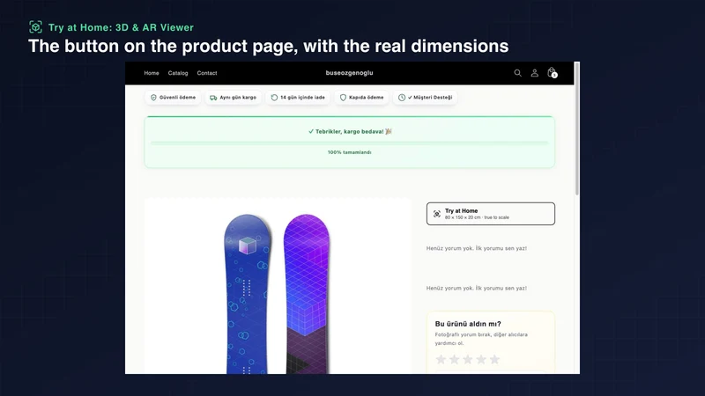
Task: Click the second Henüz yorum yok message
Action: [477, 289]
